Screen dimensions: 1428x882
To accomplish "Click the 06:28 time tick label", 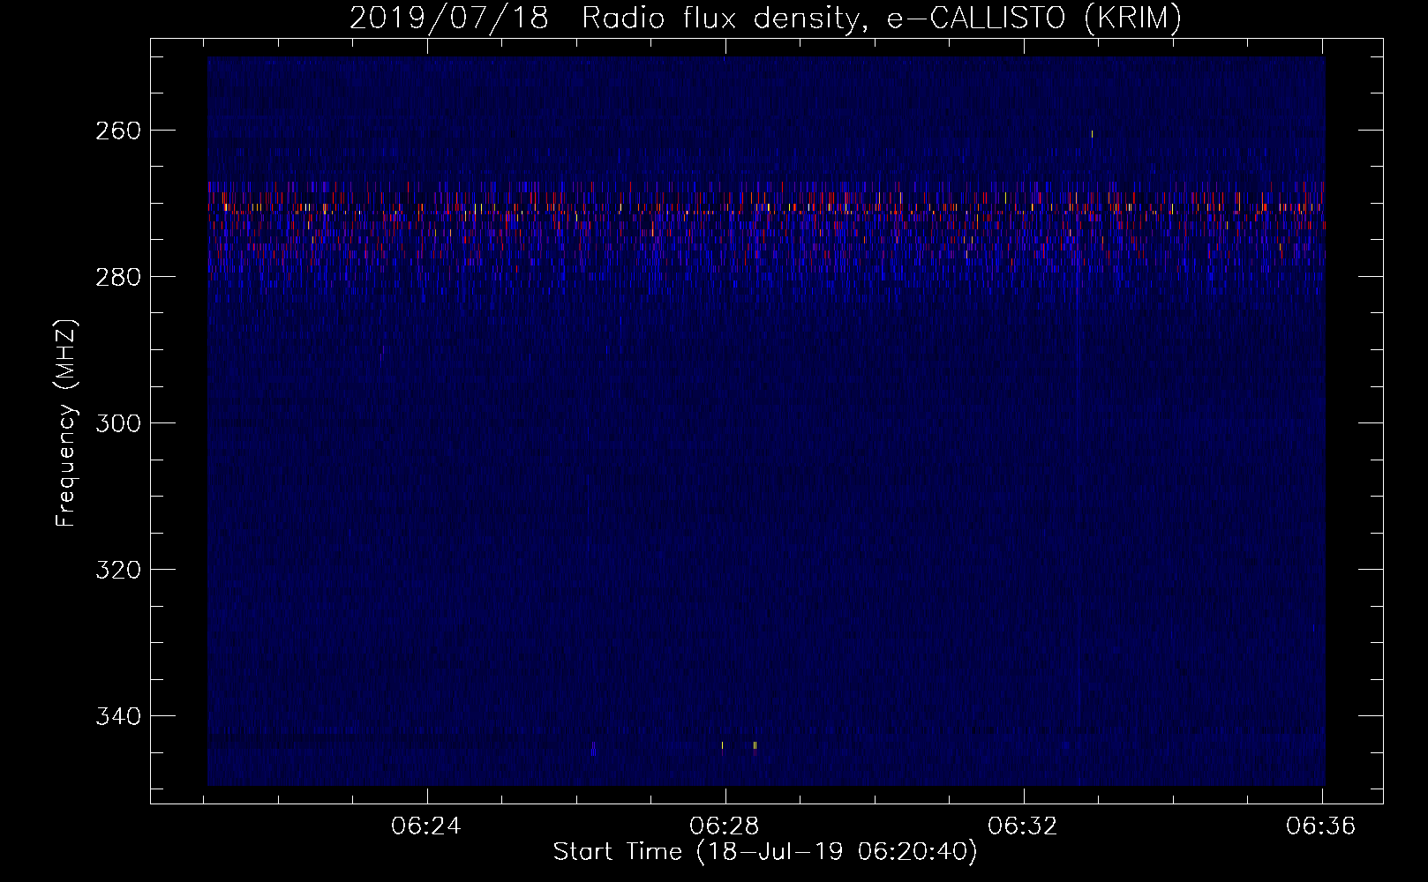I will (x=725, y=826).
